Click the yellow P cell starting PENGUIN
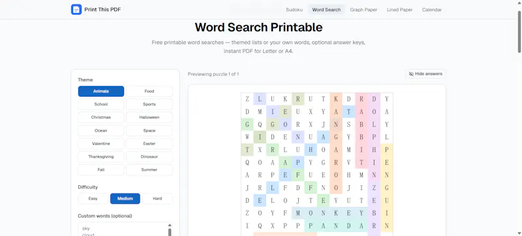 click(386, 149)
